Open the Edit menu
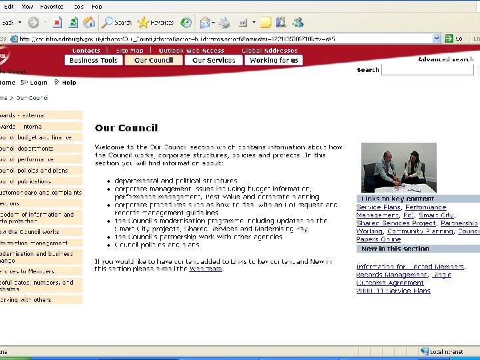 [9, 7]
